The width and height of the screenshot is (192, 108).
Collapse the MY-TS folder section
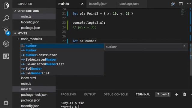[34, 33]
